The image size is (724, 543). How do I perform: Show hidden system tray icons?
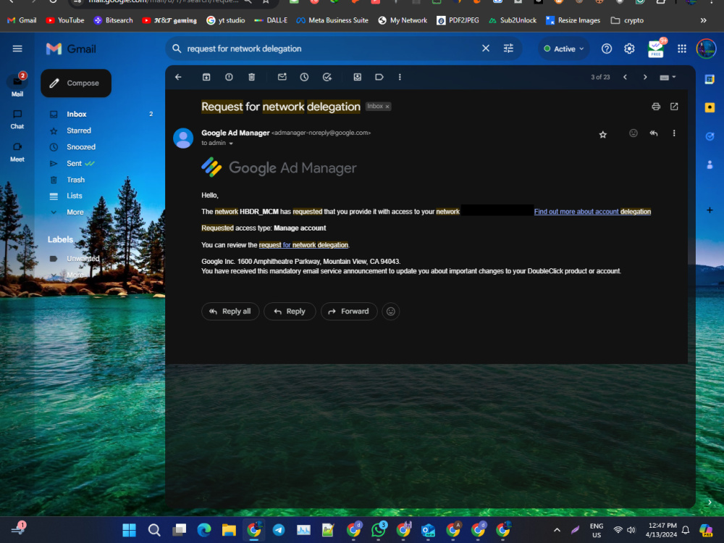(557, 530)
